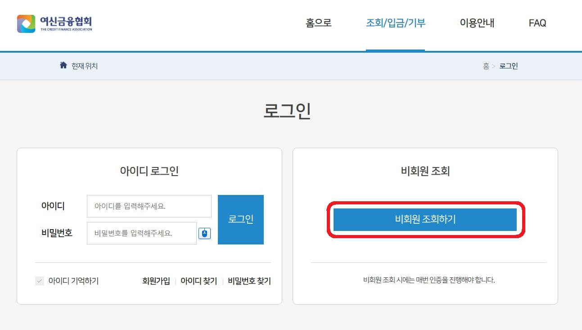Open the 비밀번호 찾기 link
This screenshot has height=330, width=582.
tap(249, 281)
